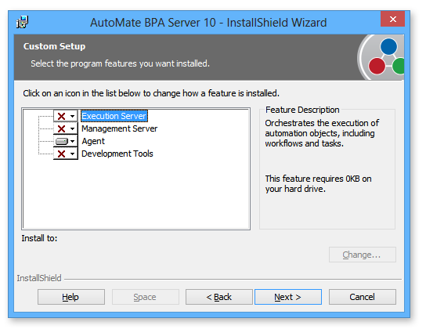Click the hard drive icon beside Agent
Screen dimensions: 426x329
(61, 141)
